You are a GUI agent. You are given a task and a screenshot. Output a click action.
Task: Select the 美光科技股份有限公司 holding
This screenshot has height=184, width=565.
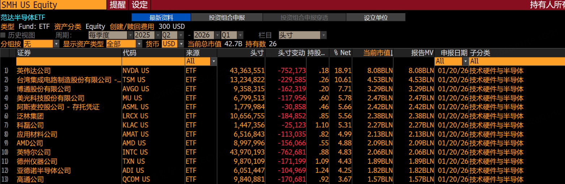tap(50, 98)
